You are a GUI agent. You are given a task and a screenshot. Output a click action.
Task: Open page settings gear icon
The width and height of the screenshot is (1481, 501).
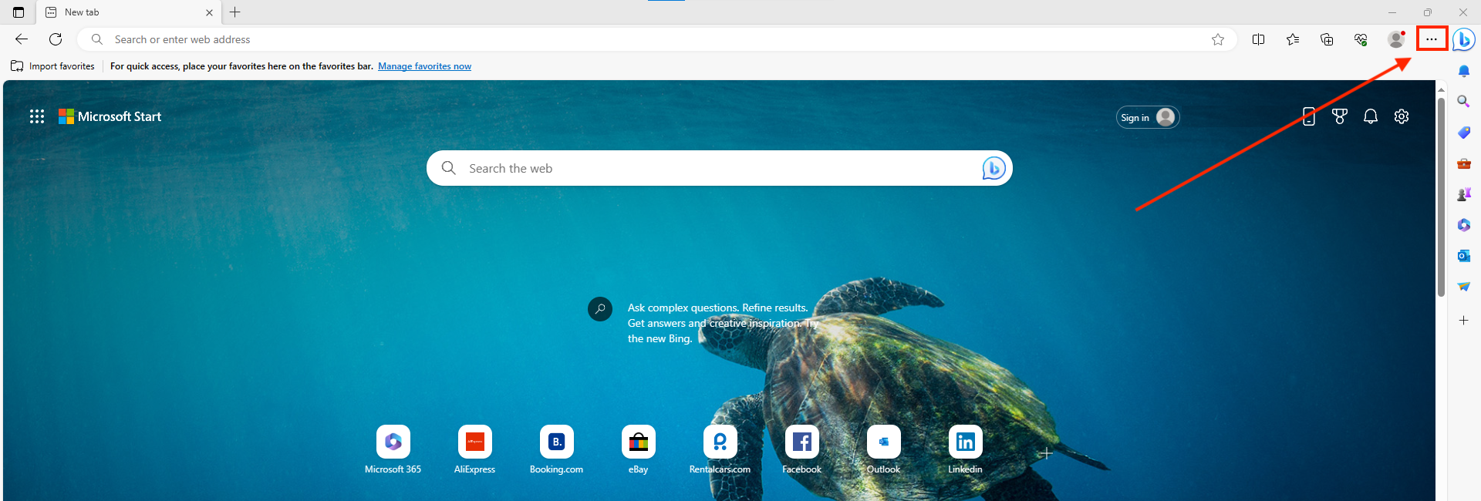coord(1402,116)
